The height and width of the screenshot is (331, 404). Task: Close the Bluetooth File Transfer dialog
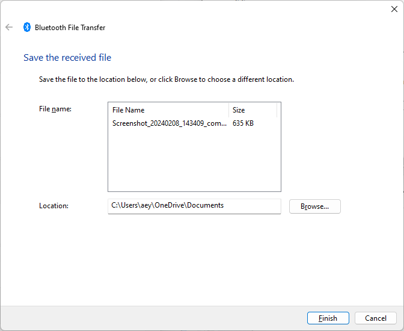click(394, 9)
